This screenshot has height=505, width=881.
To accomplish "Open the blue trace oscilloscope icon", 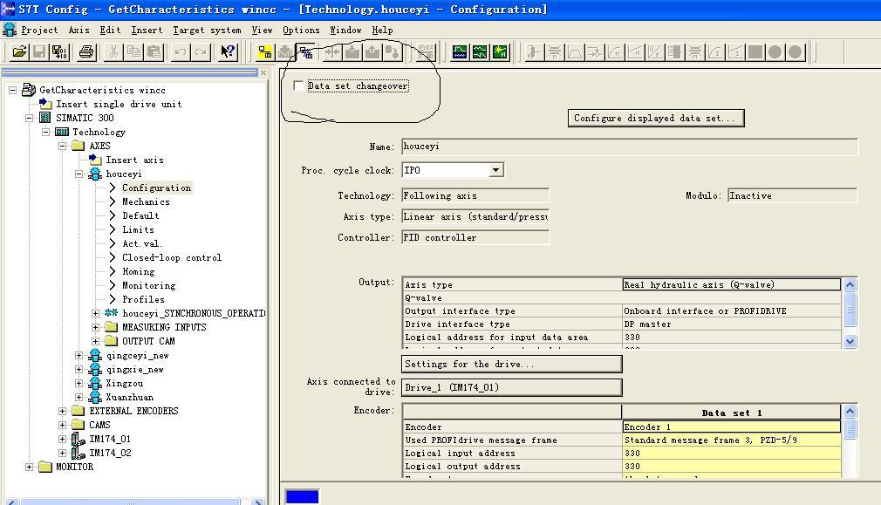I will pos(460,52).
